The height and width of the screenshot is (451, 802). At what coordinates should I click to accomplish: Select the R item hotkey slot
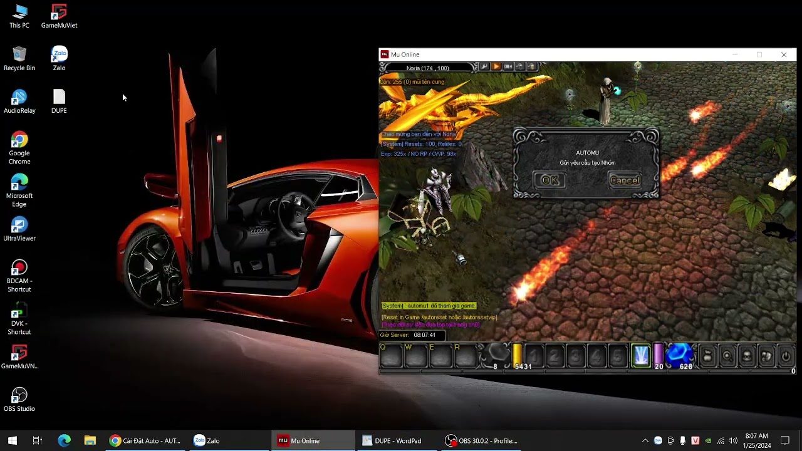point(465,356)
